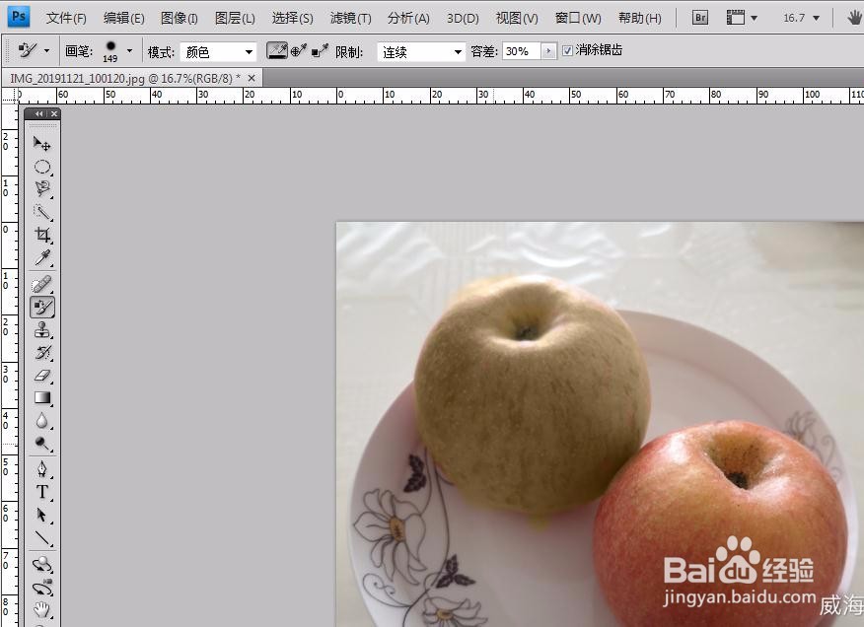Choose Sampling Continuous option icon
The width and height of the screenshot is (864, 627).
pos(276,50)
